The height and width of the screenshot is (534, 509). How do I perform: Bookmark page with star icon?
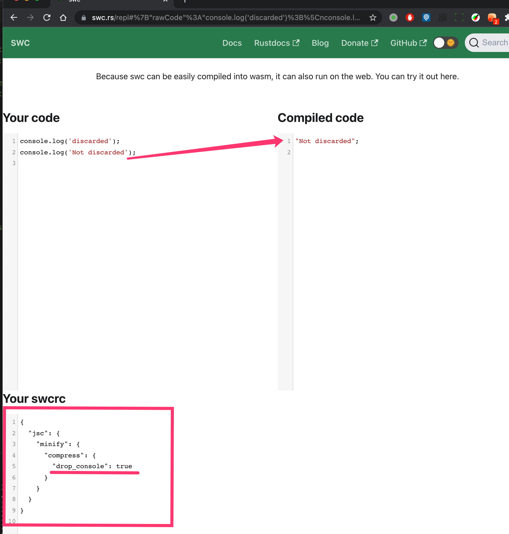tap(373, 18)
